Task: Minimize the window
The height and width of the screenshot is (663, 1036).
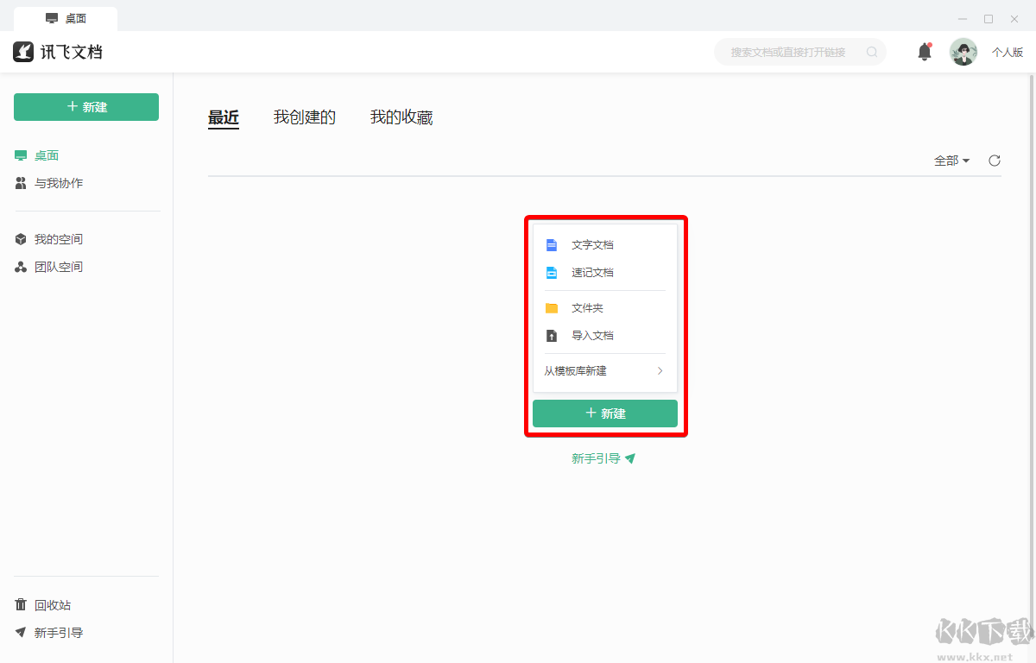Action: tap(963, 19)
